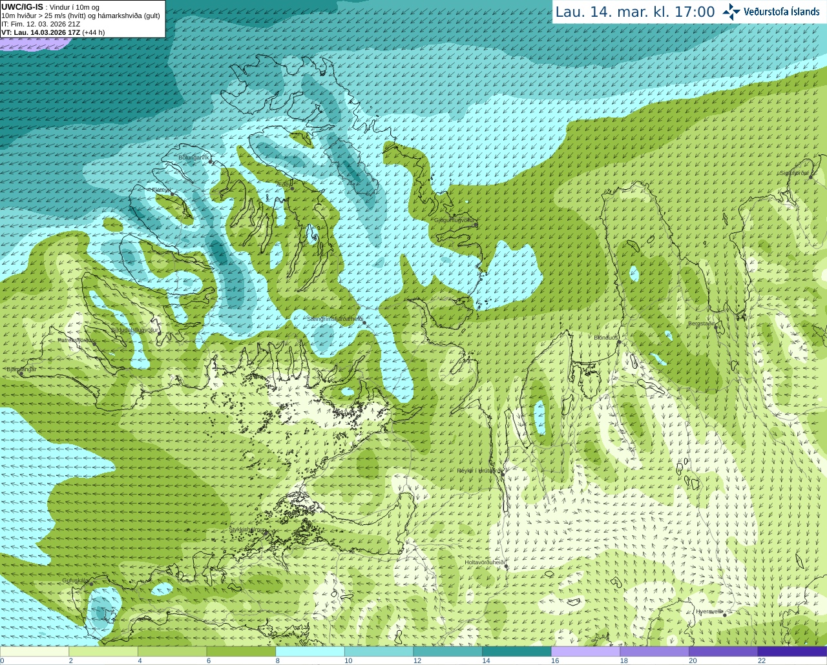
Task: Click the legend scale value 22
Action: click(761, 660)
